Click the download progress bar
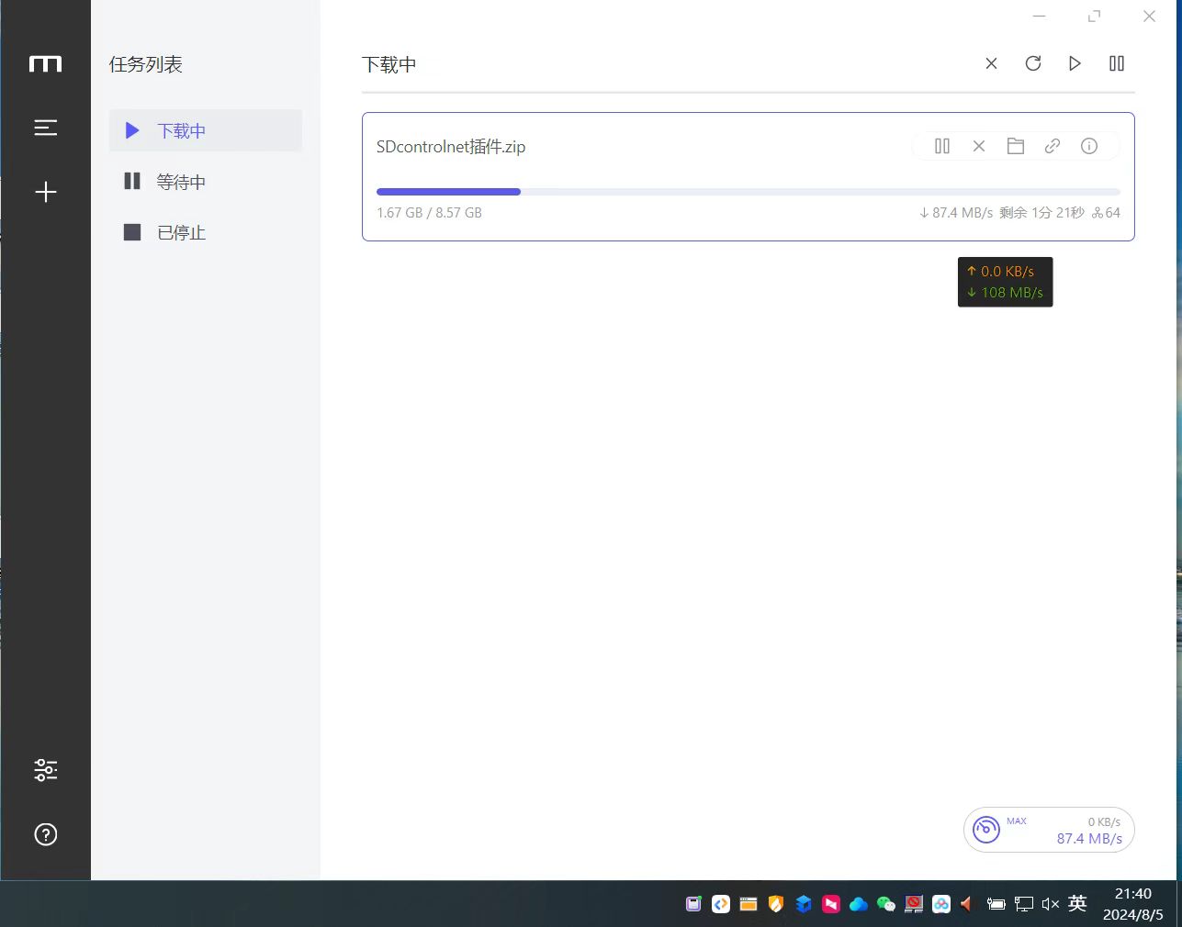The width and height of the screenshot is (1182, 927). point(749,192)
